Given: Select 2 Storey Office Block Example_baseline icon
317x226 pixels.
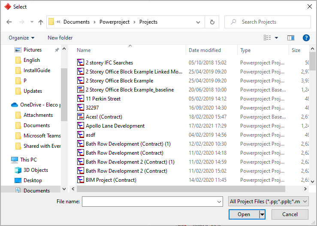Looking at the screenshot, I should pyautogui.click(x=81, y=89).
